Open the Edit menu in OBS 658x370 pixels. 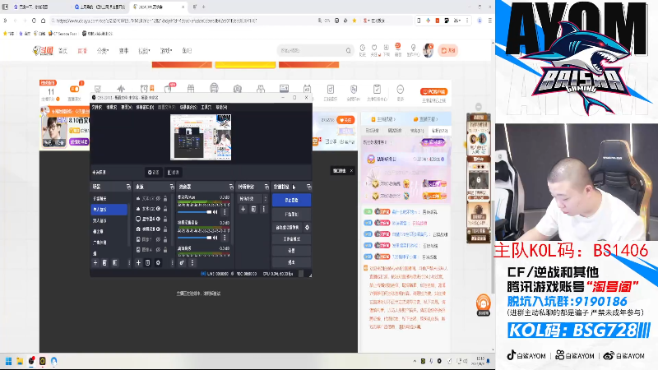pos(111,108)
